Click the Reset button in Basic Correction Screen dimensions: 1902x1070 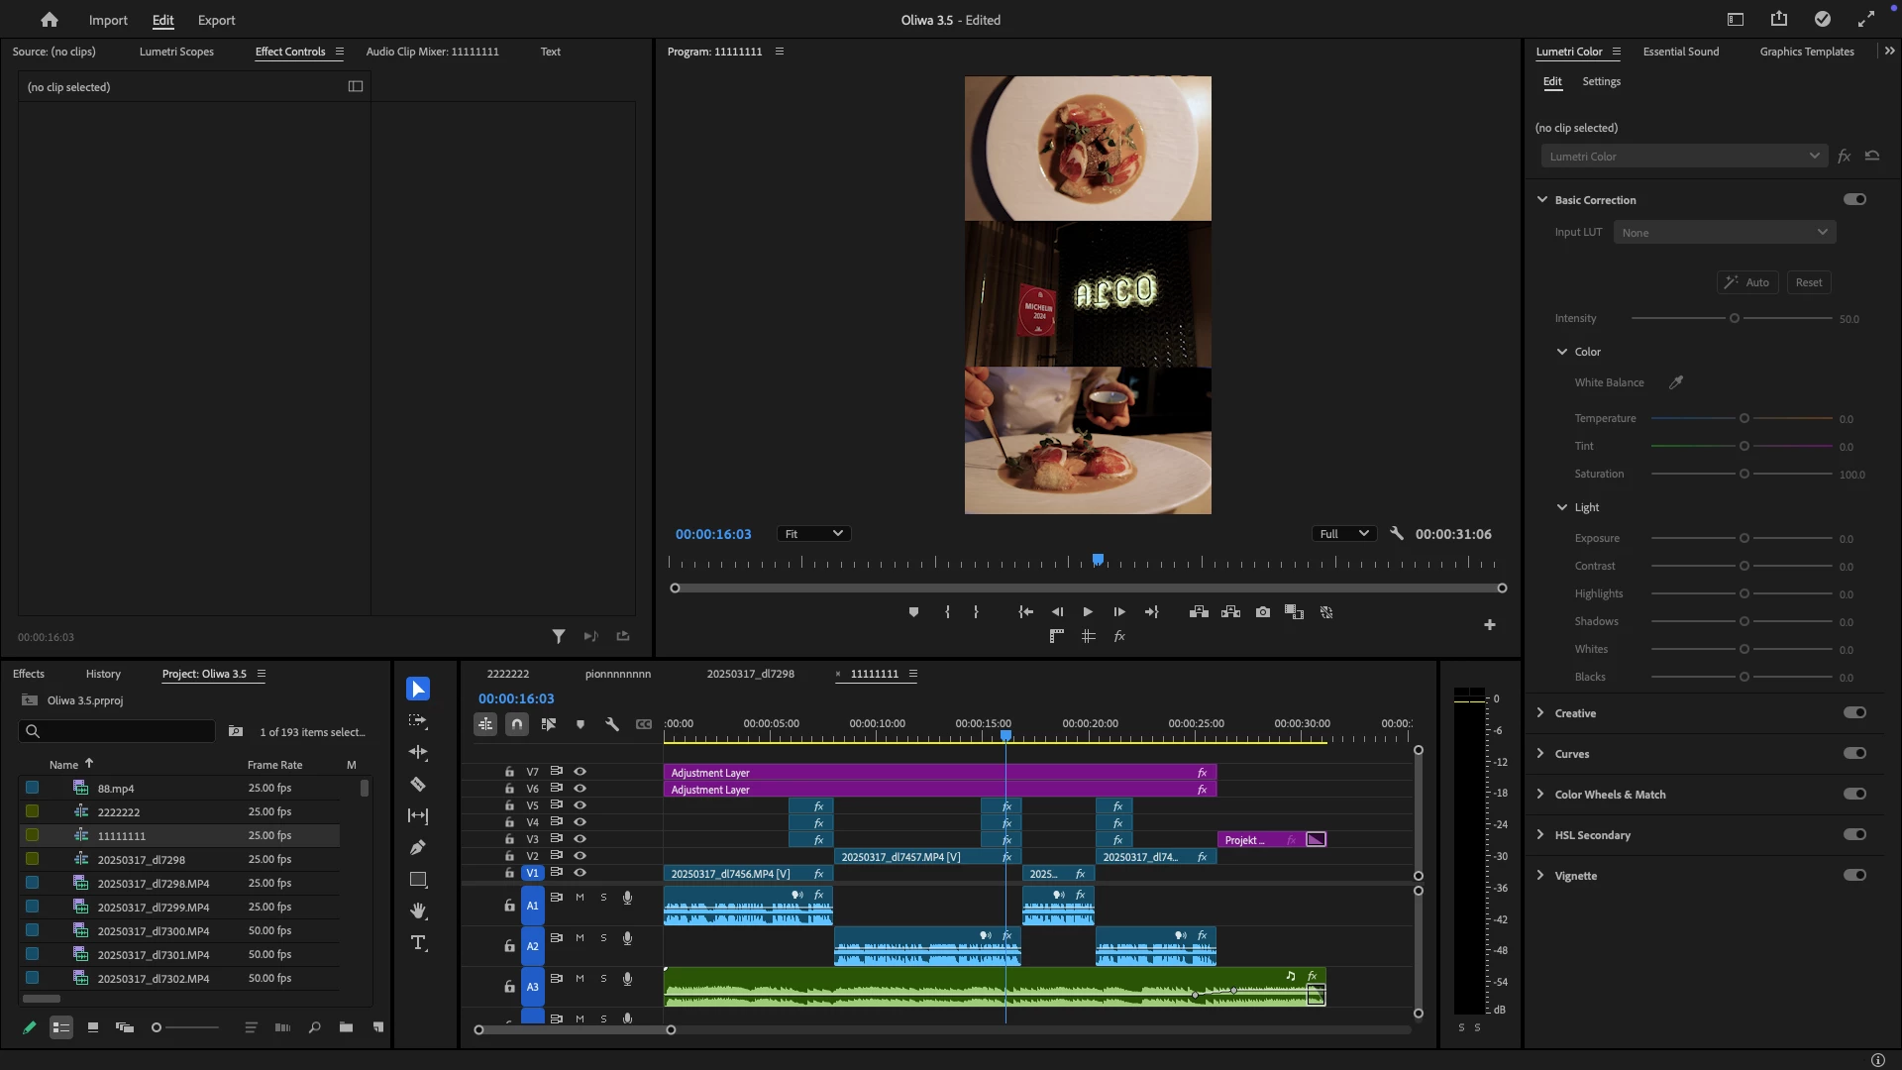pos(1808,282)
